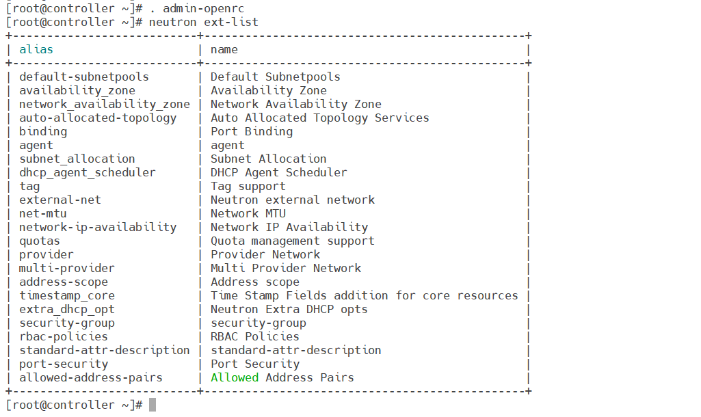Click the 'Quota management support' name
701x417 pixels.
293,241
